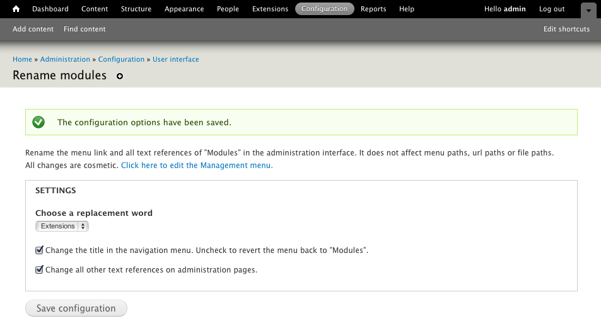Click the Add content shortcut
Screen dimensions: 601x326
click(x=33, y=29)
